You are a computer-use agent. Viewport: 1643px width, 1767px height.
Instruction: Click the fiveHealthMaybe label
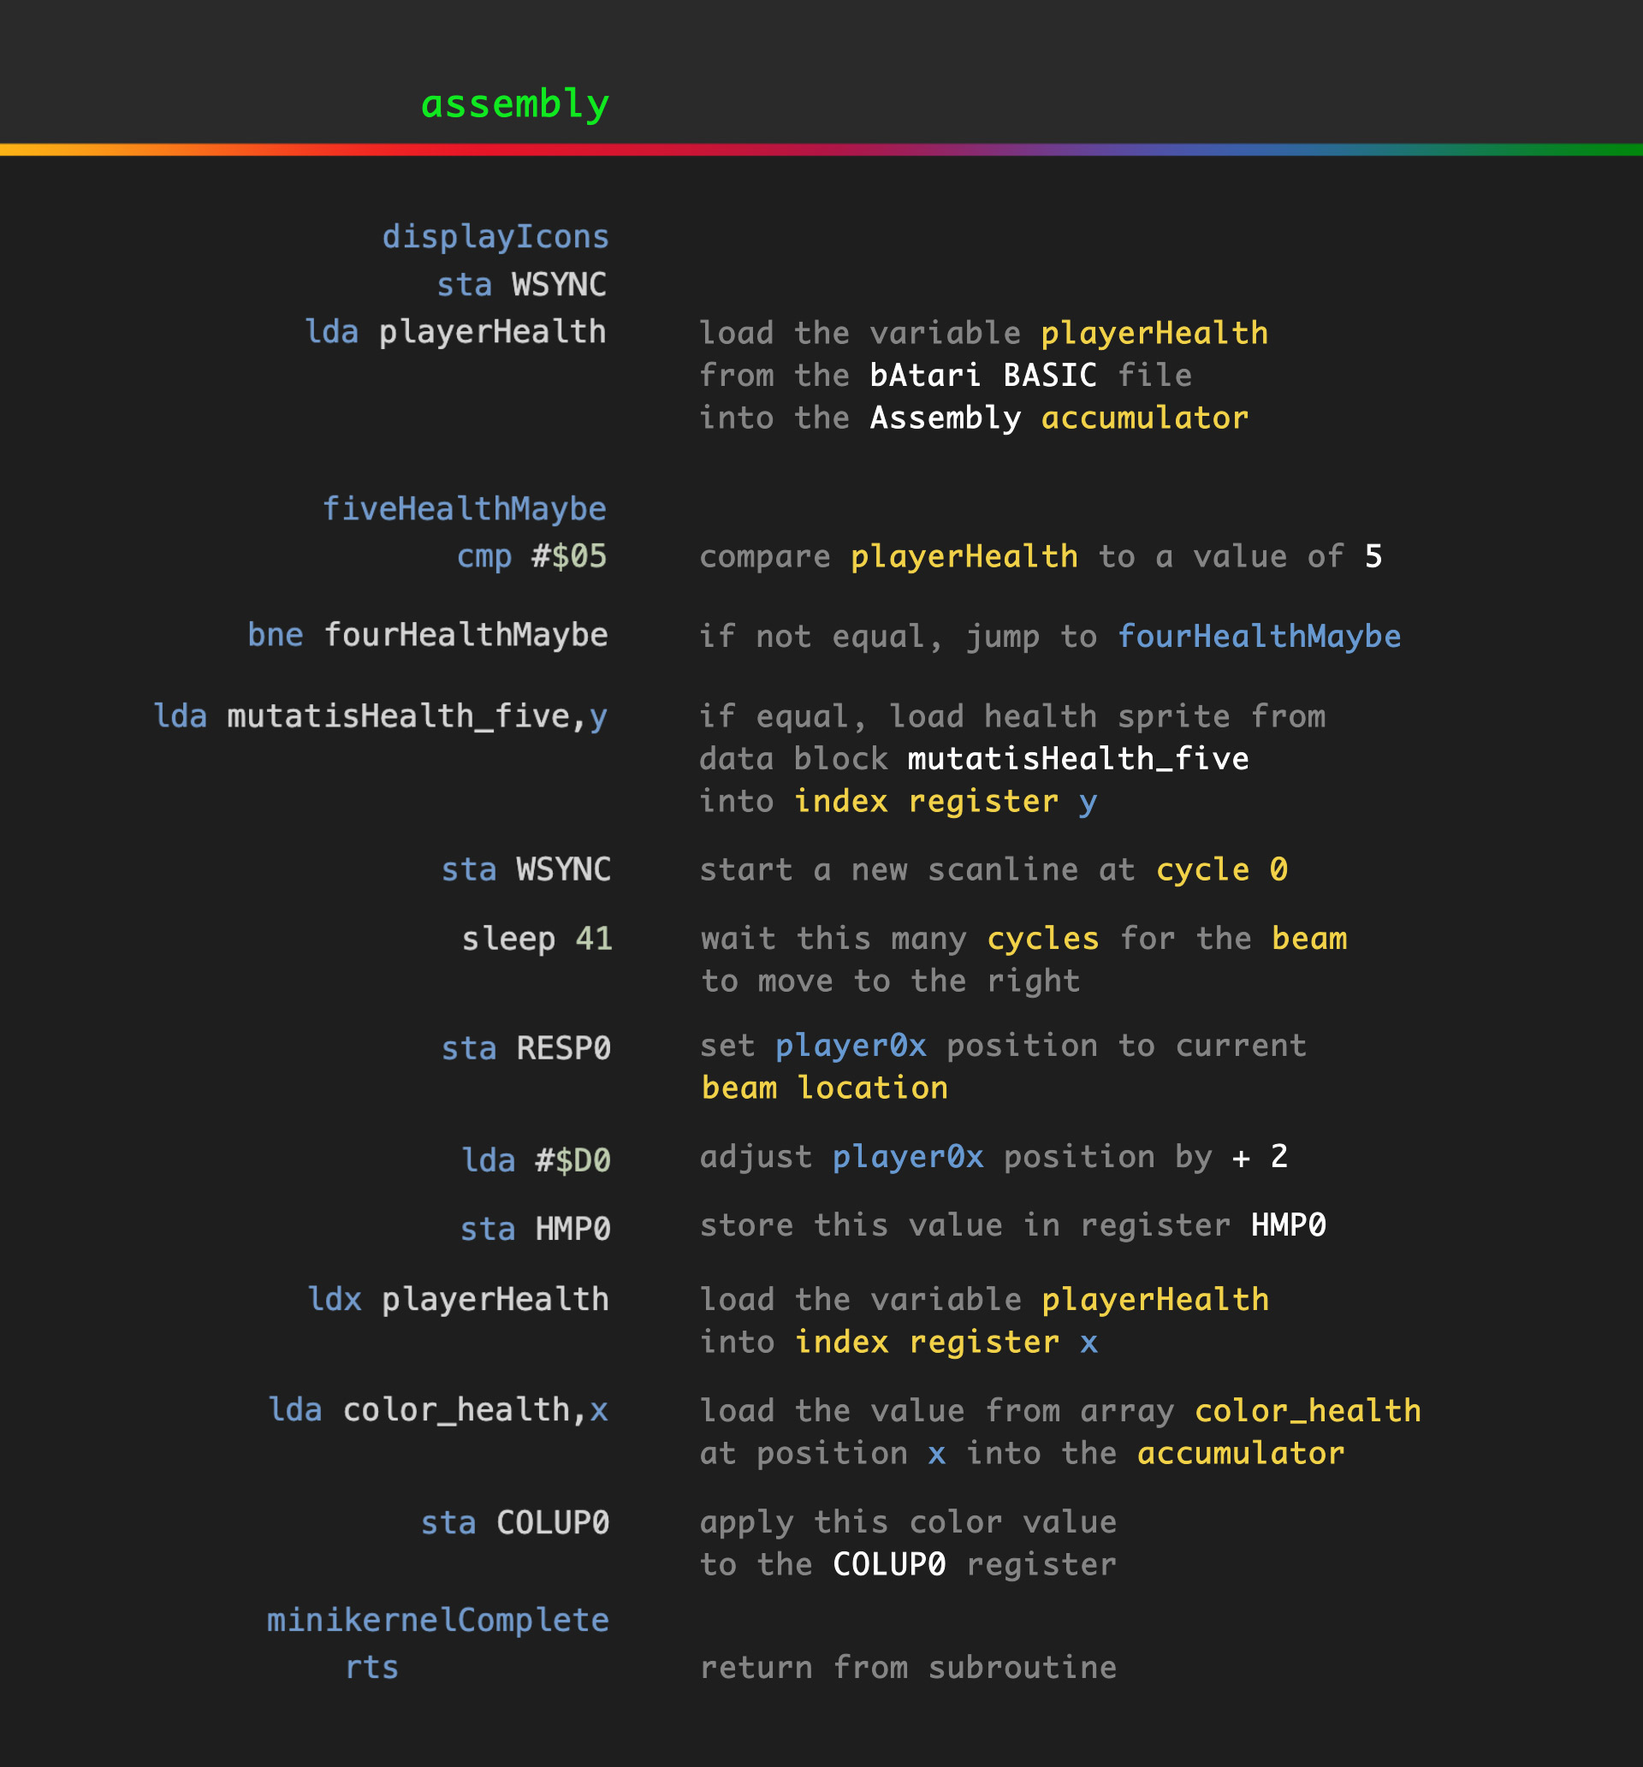(x=465, y=508)
